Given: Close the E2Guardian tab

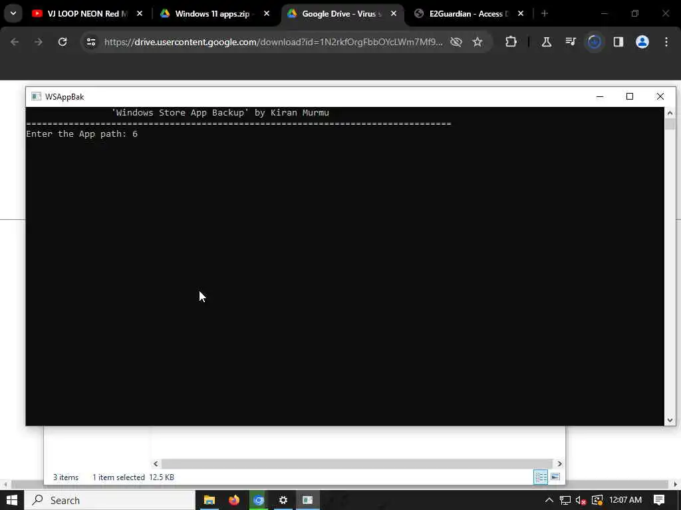Looking at the screenshot, I should point(521,13).
